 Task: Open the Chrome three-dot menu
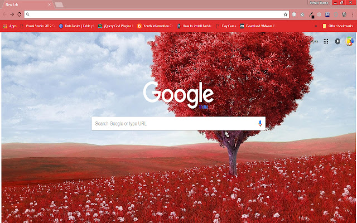(x=353, y=14)
